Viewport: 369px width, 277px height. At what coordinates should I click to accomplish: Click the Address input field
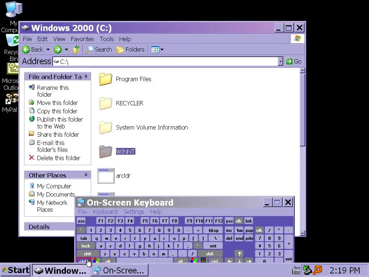click(x=165, y=61)
